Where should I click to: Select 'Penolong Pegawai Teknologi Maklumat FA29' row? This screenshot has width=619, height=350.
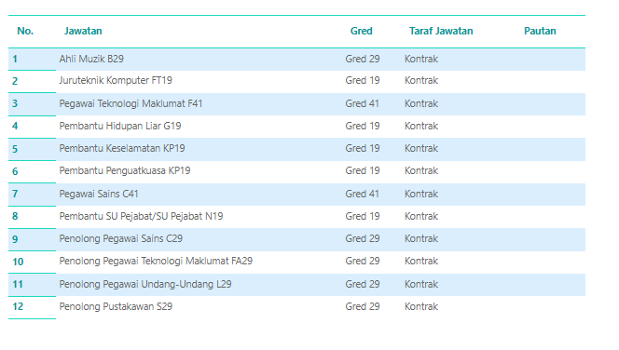pos(296,262)
